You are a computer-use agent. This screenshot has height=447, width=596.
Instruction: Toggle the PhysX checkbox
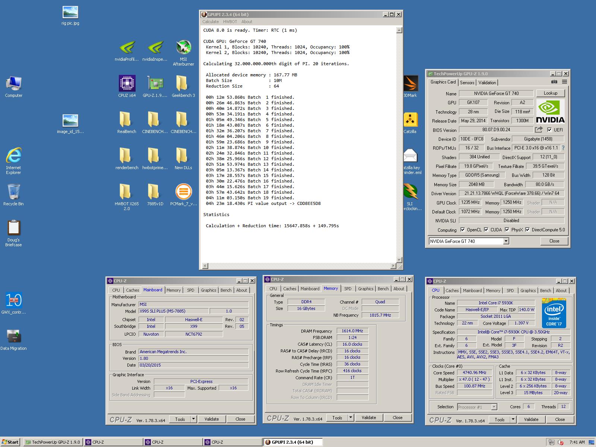(507, 229)
